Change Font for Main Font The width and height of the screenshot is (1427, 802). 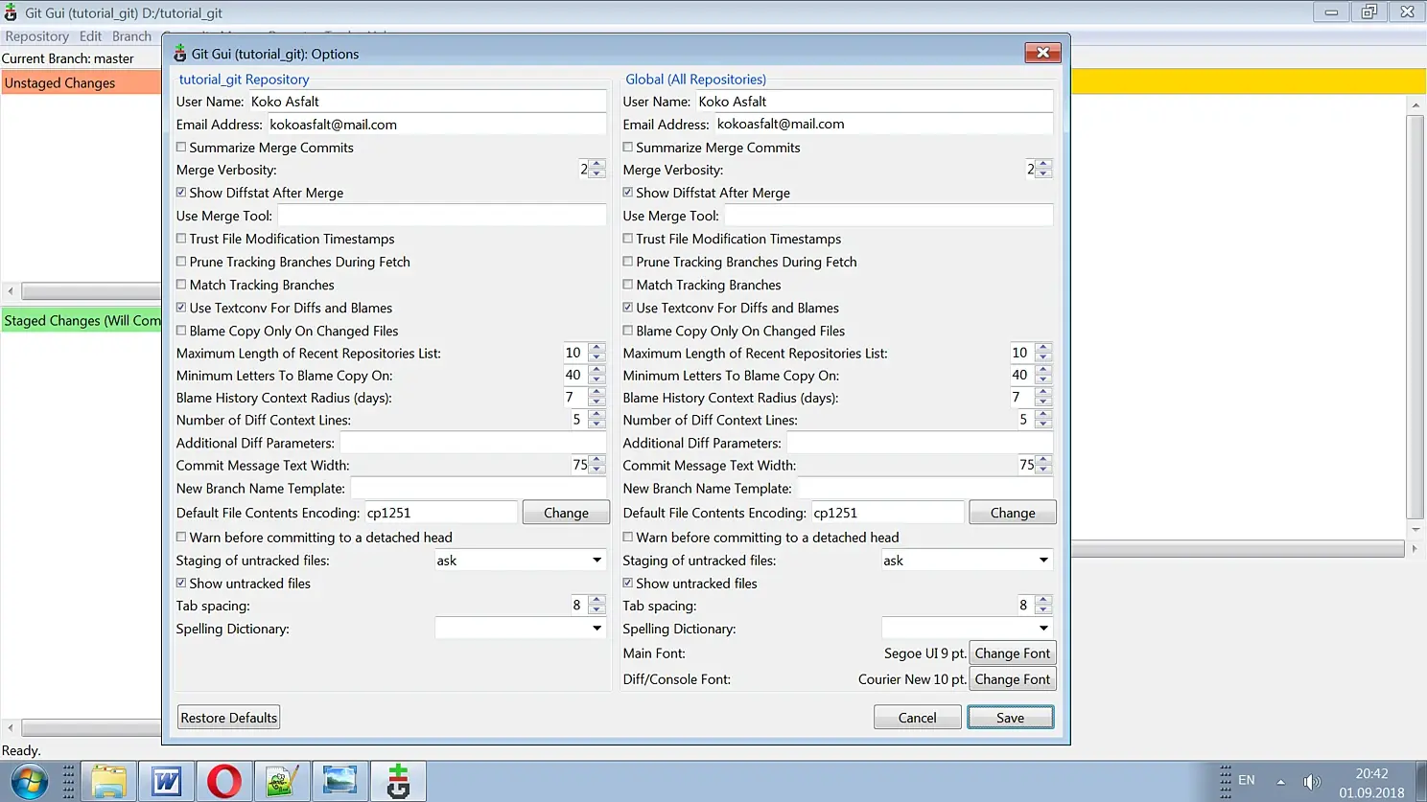1013,653
